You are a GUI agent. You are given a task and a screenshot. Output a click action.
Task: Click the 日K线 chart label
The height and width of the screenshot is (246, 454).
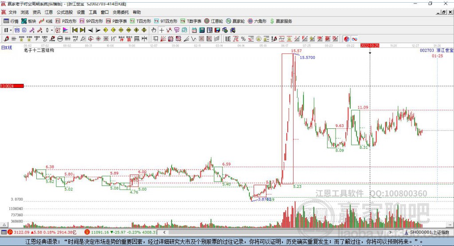pyautogui.click(x=7, y=48)
